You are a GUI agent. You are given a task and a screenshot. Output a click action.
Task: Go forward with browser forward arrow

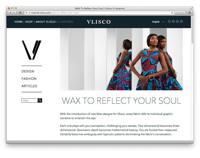tap(14, 13)
